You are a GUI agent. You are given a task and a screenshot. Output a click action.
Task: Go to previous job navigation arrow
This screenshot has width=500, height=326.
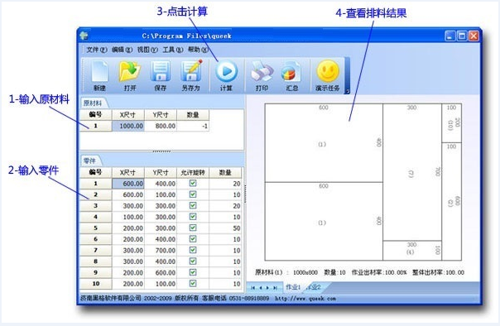[x=261, y=288]
